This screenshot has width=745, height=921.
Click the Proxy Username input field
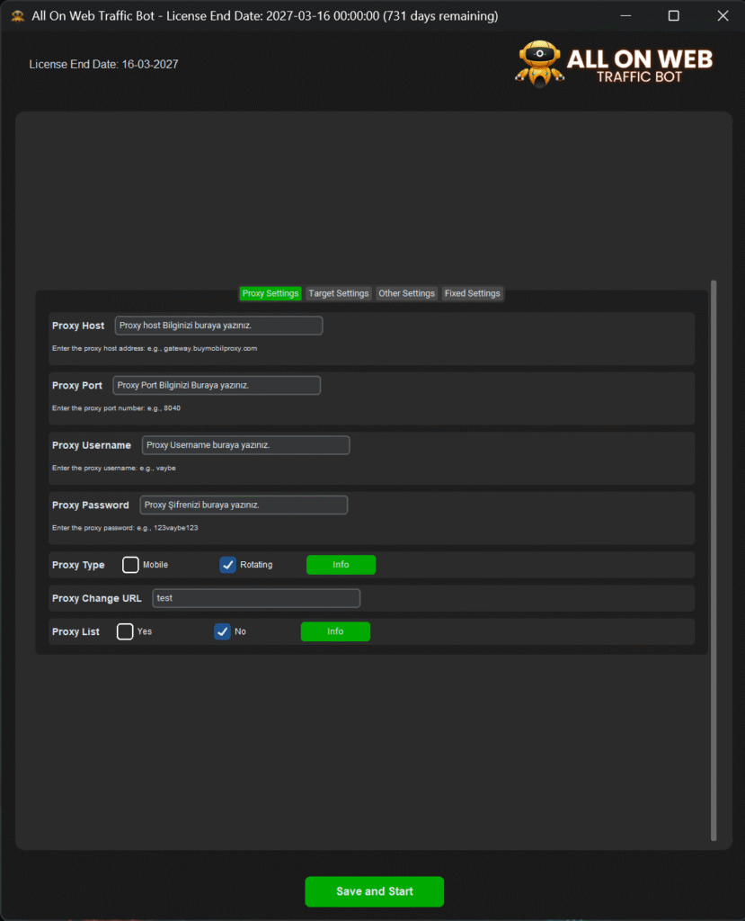tap(245, 445)
